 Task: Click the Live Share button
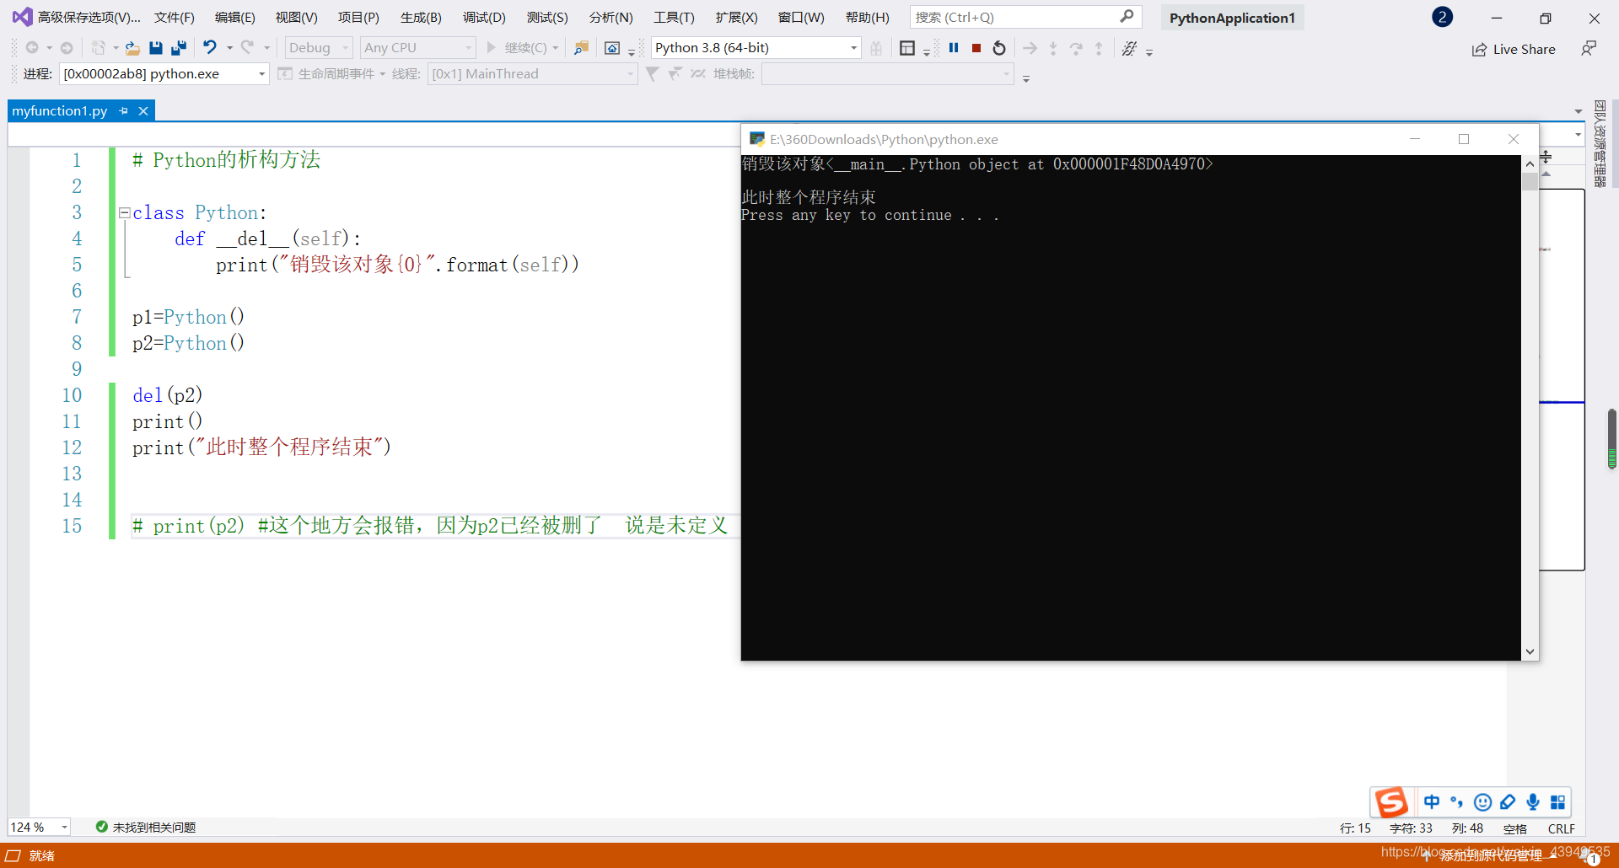pyautogui.click(x=1514, y=49)
